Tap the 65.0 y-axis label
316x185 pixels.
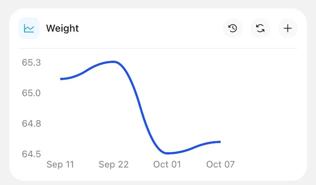[x=31, y=93]
